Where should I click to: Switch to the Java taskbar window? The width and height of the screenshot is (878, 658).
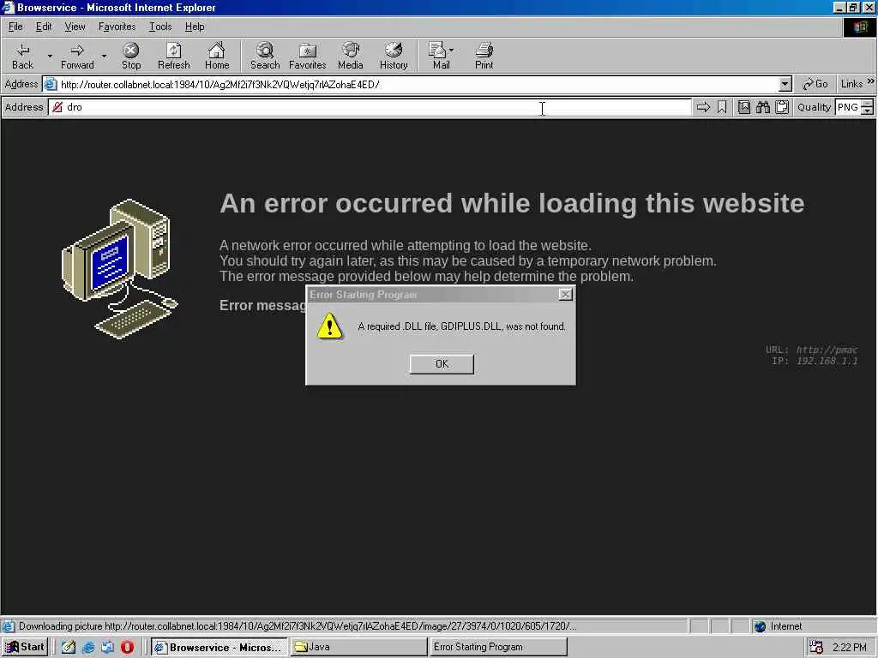(358, 647)
